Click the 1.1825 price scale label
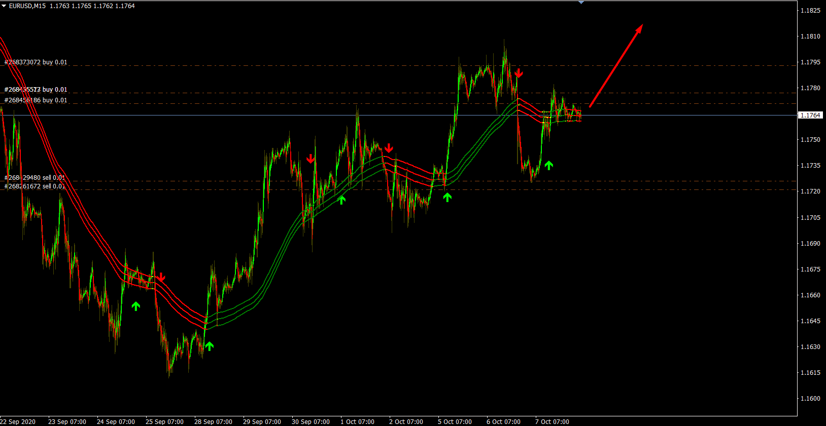This screenshot has width=826, height=426. tap(810, 11)
